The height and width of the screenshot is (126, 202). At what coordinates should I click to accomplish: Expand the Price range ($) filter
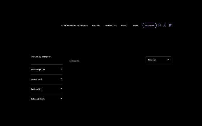47,69
